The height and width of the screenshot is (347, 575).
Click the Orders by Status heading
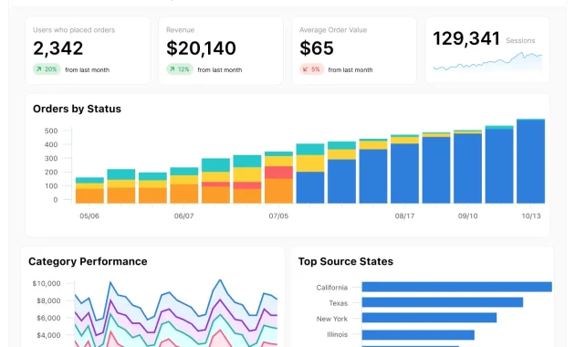click(77, 109)
